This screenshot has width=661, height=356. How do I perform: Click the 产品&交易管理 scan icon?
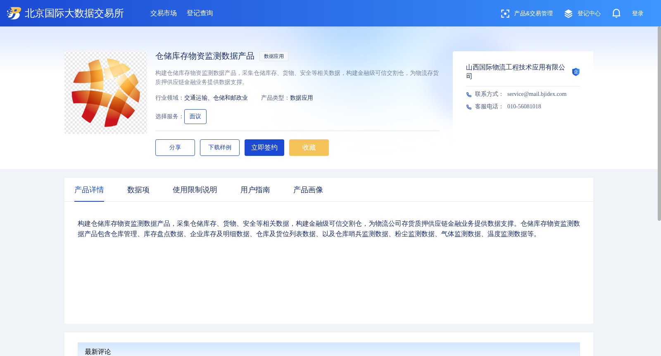[505, 14]
